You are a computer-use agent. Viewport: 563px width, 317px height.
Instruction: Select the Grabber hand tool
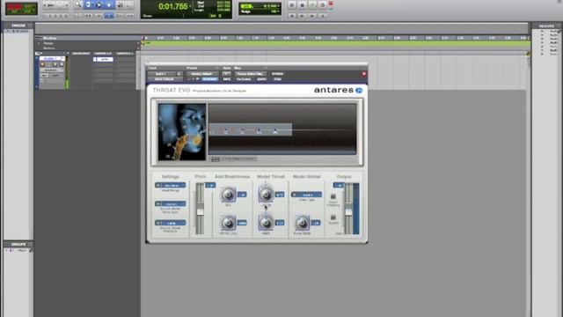click(x=109, y=4)
